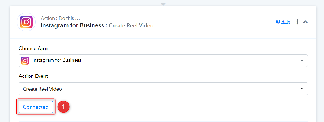
Task: Click the Action Event dropdown arrow
Action: pyautogui.click(x=302, y=89)
